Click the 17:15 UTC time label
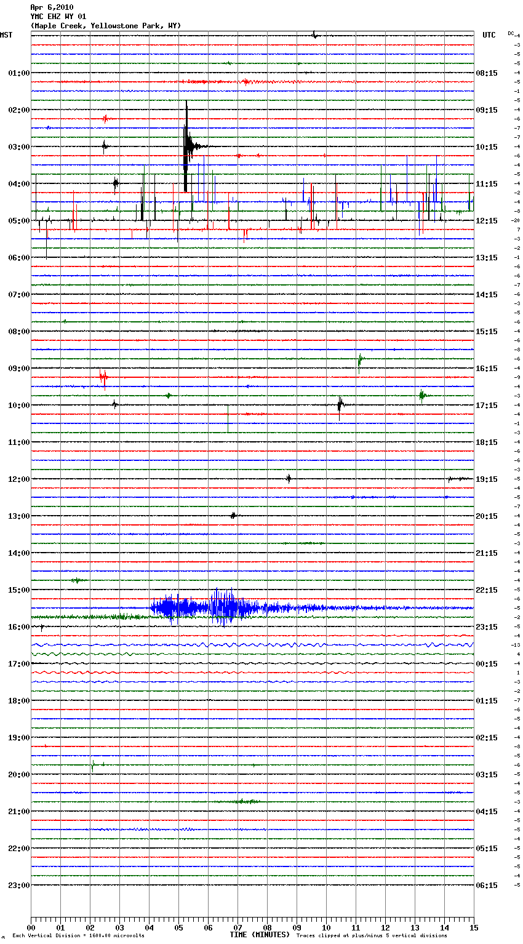 (x=487, y=405)
